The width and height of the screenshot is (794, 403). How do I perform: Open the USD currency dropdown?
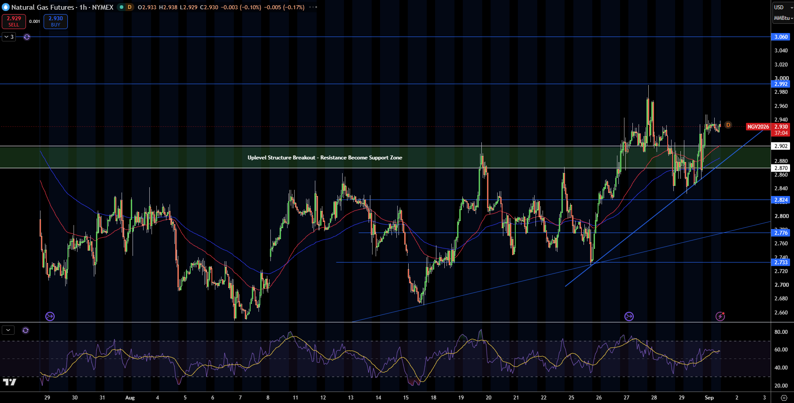tap(783, 7)
